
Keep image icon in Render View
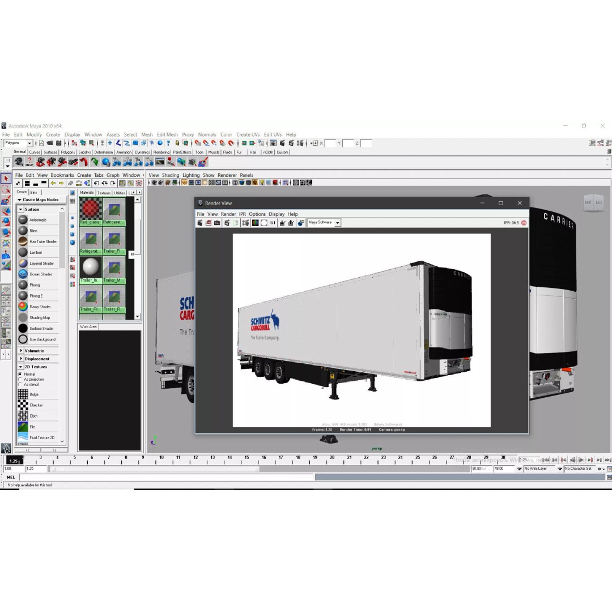click(282, 223)
